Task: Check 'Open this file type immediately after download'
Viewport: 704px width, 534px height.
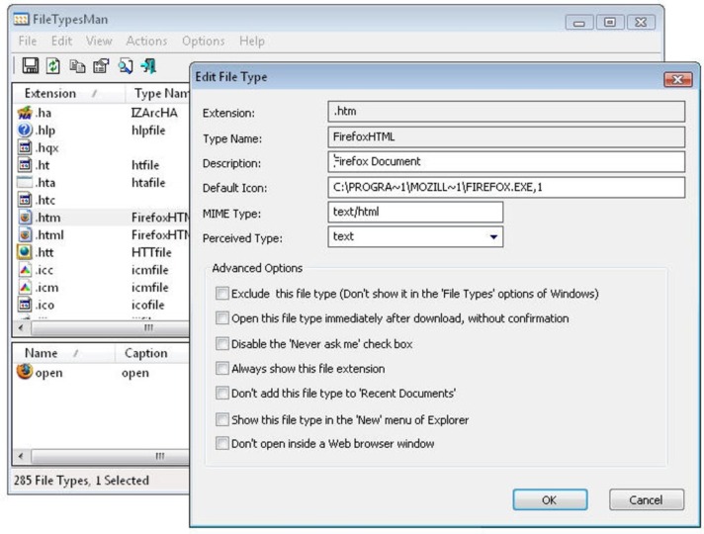Action: coord(222,318)
